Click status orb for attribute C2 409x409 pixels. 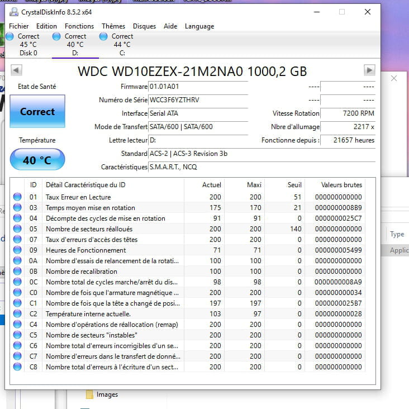click(x=17, y=313)
